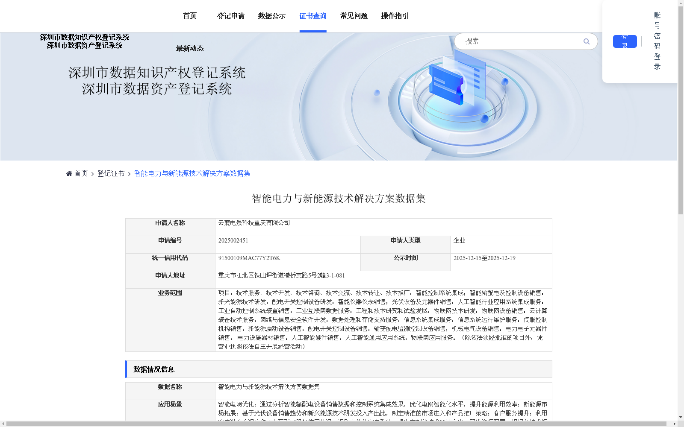The height and width of the screenshot is (427, 684).
Task: Click the 数据名称 label cell
Action: point(170,391)
